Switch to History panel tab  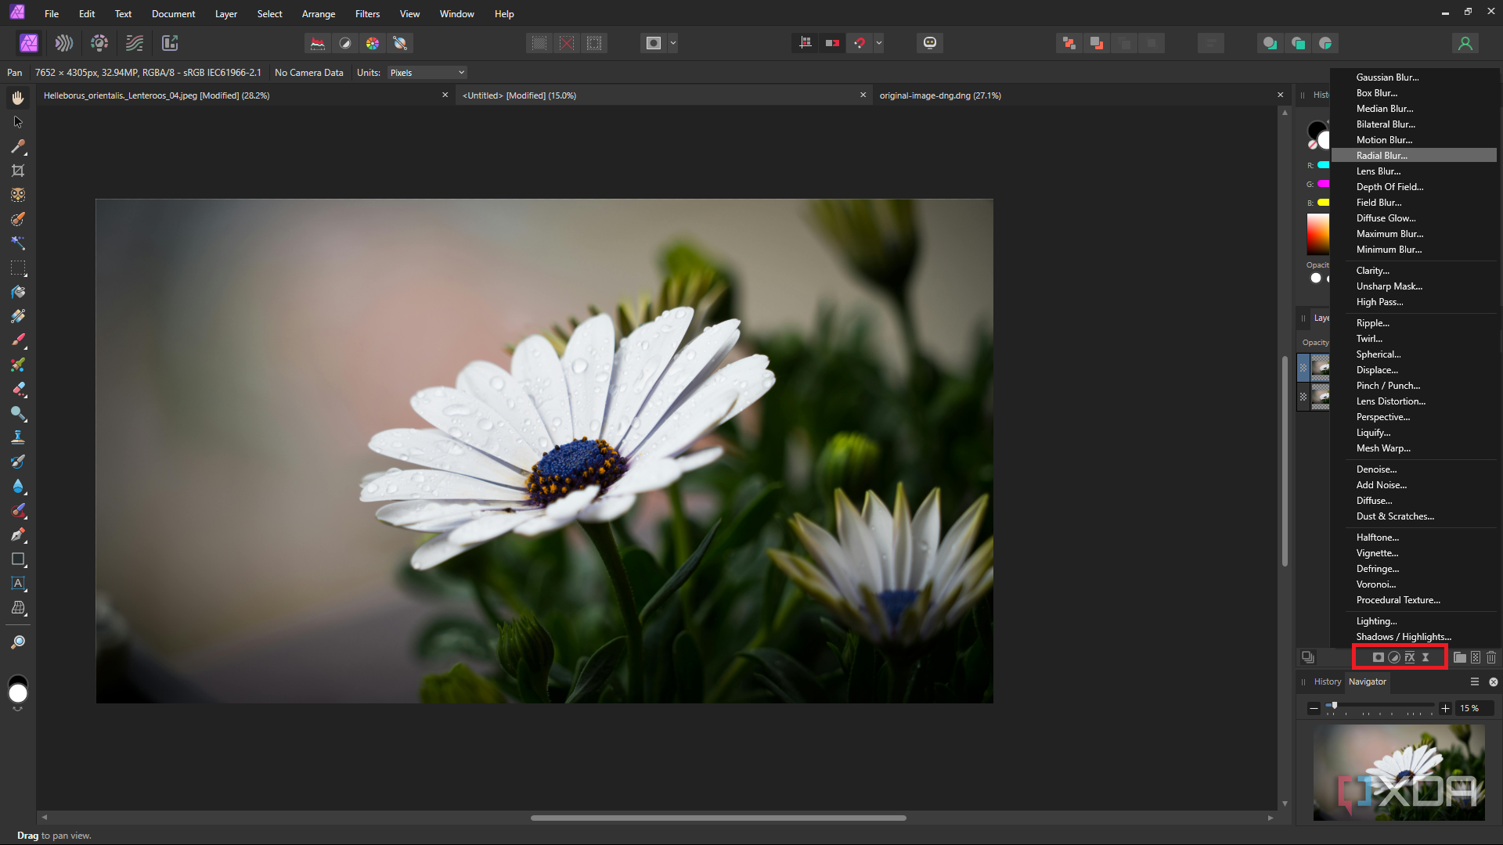(x=1327, y=681)
